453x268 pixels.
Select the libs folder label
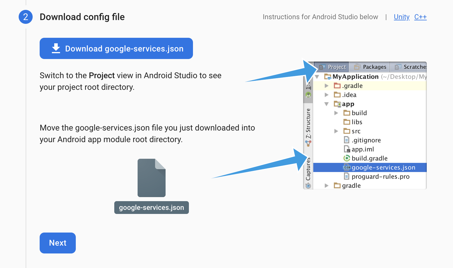point(357,122)
